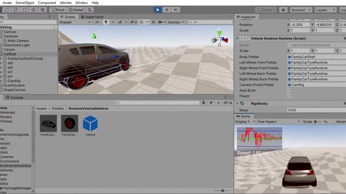Collapse Vehicle Skeleton Runtime component
The image size is (346, 194).
click(237, 38)
